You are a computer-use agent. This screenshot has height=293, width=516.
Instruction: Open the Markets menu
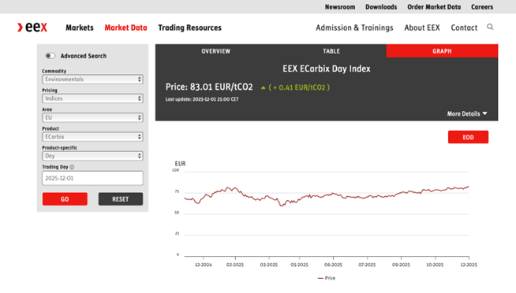click(80, 28)
